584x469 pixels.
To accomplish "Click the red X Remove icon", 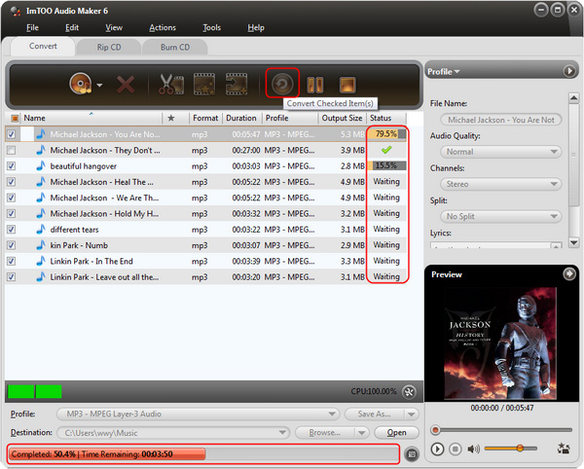I will 126,85.
